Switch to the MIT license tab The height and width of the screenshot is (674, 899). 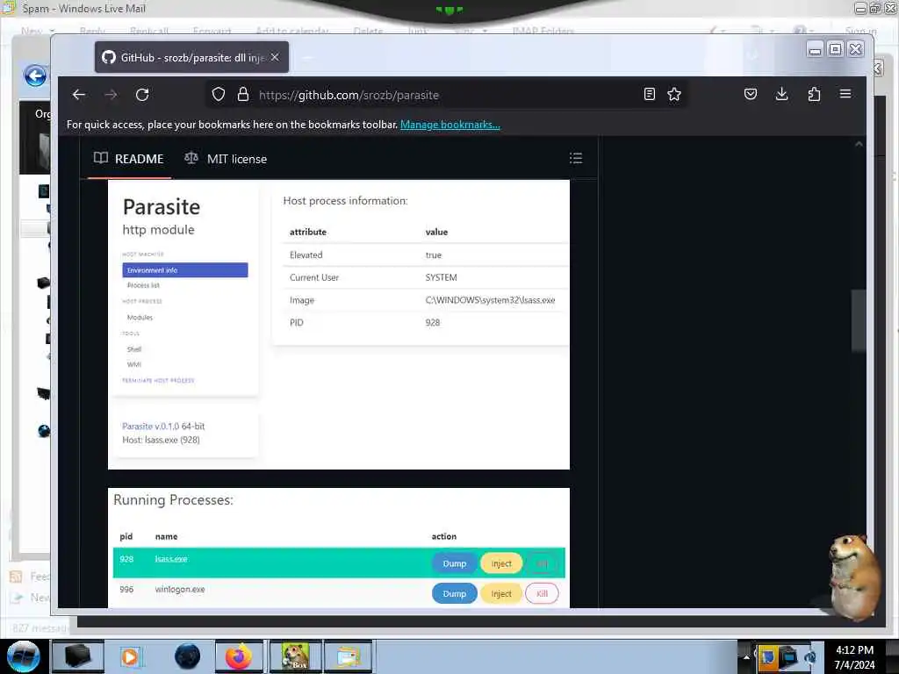coord(226,159)
